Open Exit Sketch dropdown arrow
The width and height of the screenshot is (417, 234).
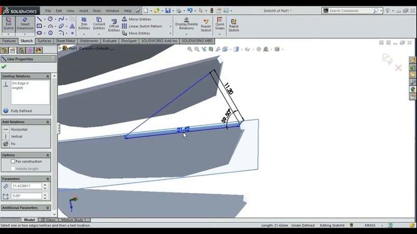8,34
